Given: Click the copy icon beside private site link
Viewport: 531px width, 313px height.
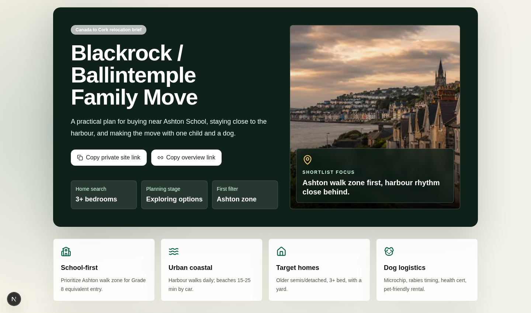Looking at the screenshot, I should pos(80,158).
